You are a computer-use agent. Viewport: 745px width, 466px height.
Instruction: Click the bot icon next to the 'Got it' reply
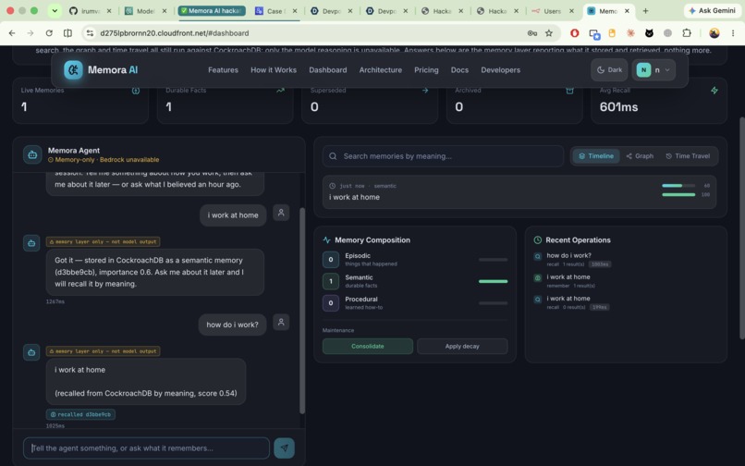click(x=31, y=243)
